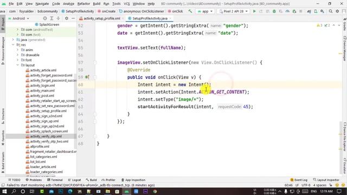Open Windows taskbar search
This screenshot has height=195, width=347.
14,191
